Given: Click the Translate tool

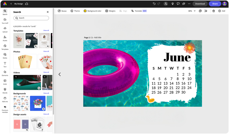Looking at the screenshot, I should point(139,11).
